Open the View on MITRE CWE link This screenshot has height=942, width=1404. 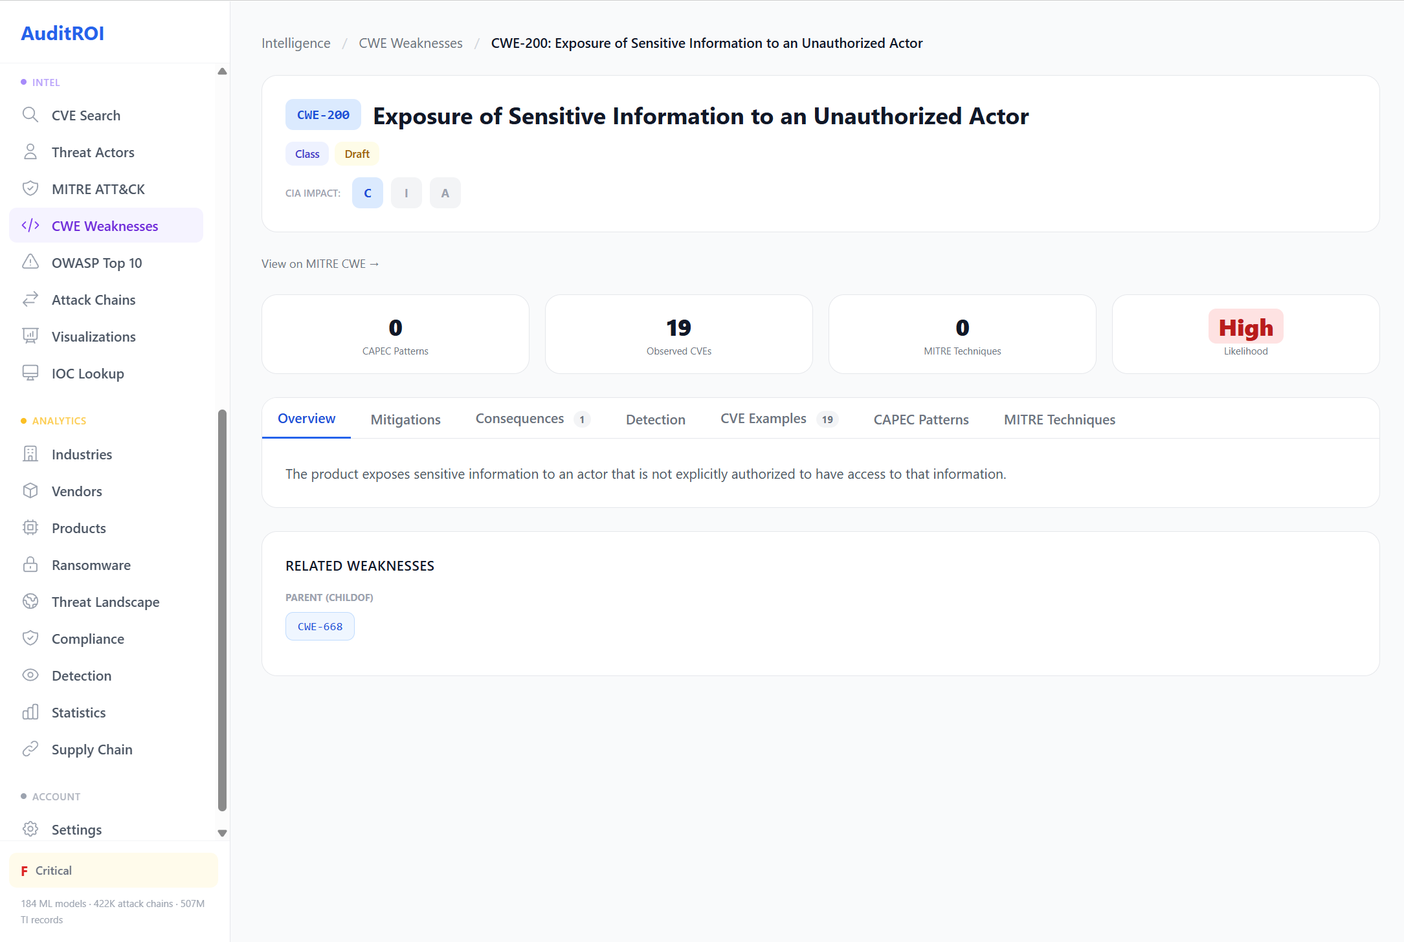[320, 263]
